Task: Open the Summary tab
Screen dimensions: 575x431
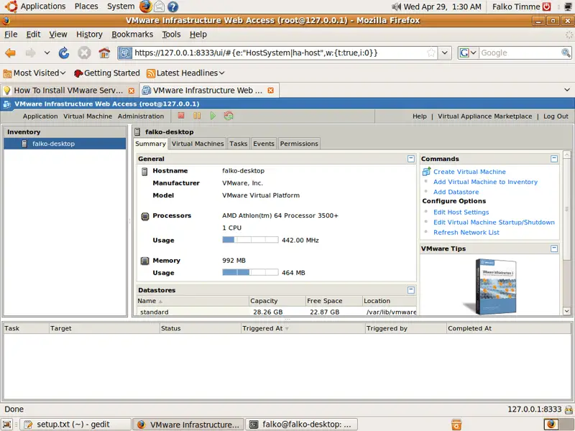Action: point(150,144)
